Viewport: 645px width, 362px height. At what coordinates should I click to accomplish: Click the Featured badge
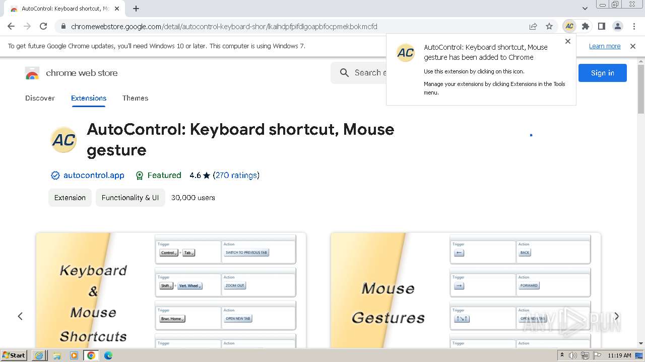point(158,175)
